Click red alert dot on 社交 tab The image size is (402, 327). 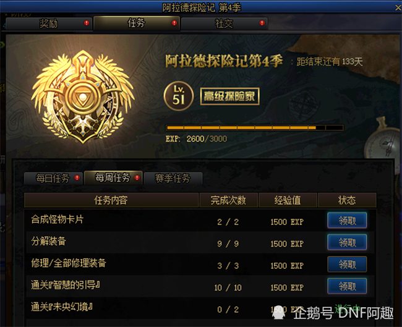[262, 23]
